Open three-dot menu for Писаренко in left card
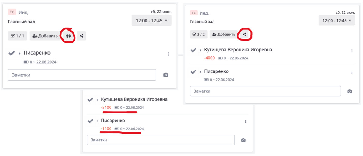The height and width of the screenshot is (156, 363). [168, 54]
